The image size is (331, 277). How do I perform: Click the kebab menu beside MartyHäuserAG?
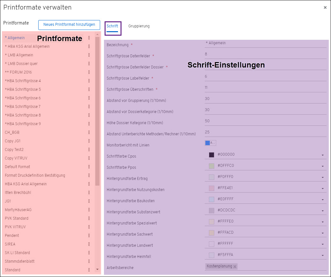coord(89,210)
